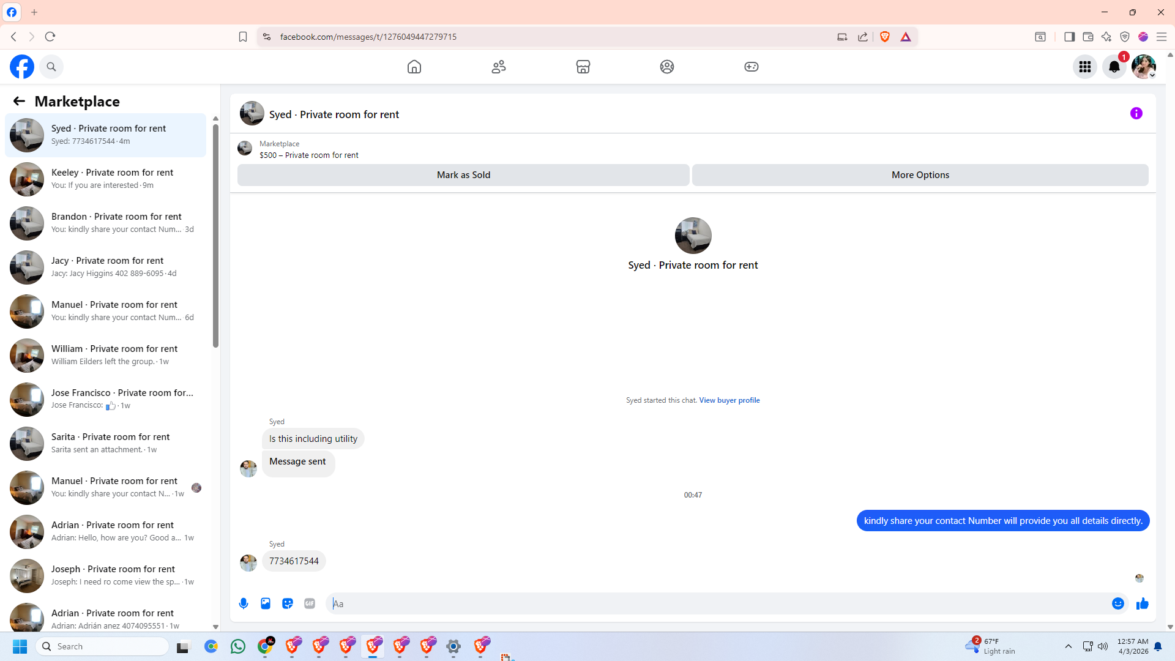The image size is (1175, 661).
Task: Open the Marketplace tab icon
Action: (583, 67)
